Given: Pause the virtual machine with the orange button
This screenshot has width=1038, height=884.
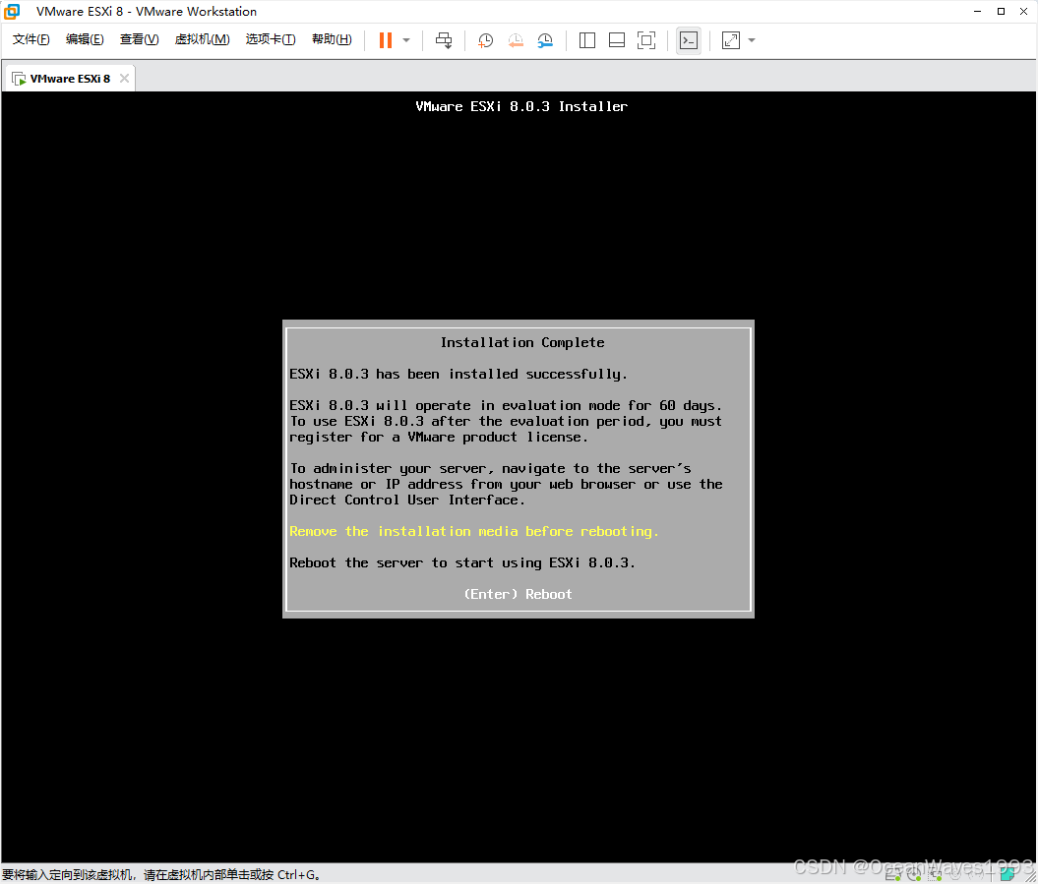Looking at the screenshot, I should click(x=386, y=40).
